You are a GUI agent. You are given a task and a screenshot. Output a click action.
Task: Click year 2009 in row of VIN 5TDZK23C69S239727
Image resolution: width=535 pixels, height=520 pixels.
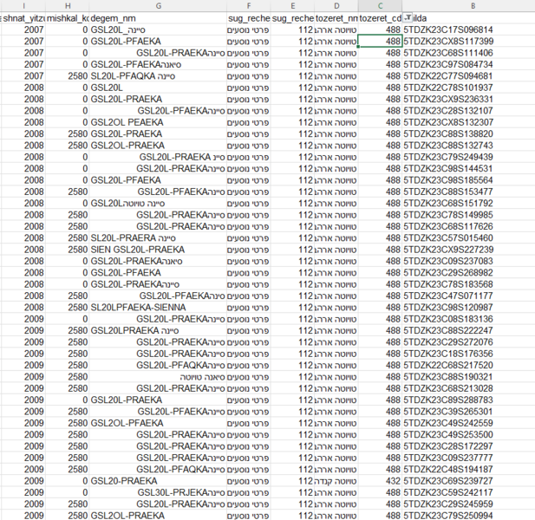(x=23, y=481)
